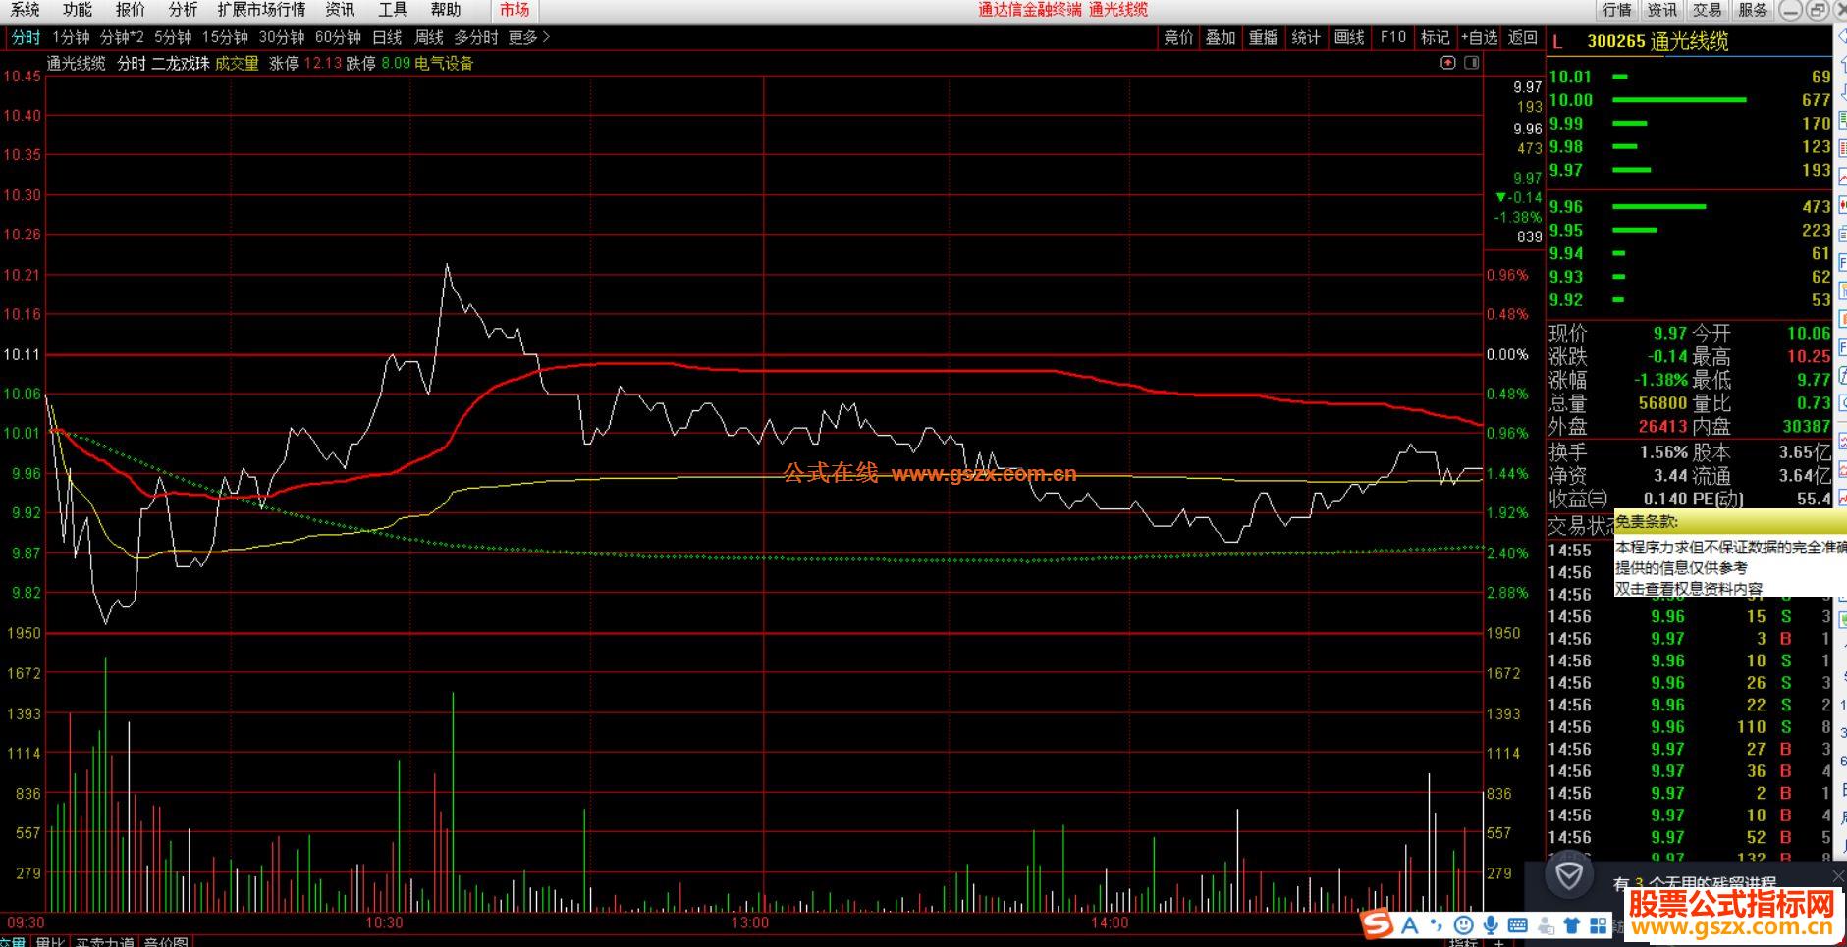This screenshot has width=1847, height=947.
Task: Click the 统计 statistics button
Action: point(1306,37)
